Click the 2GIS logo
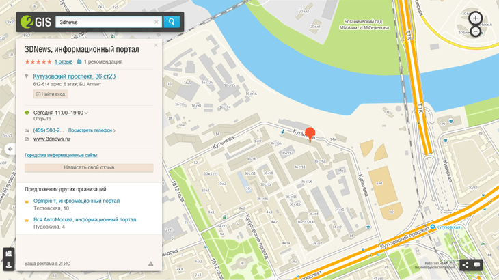 pyautogui.click(x=36, y=22)
